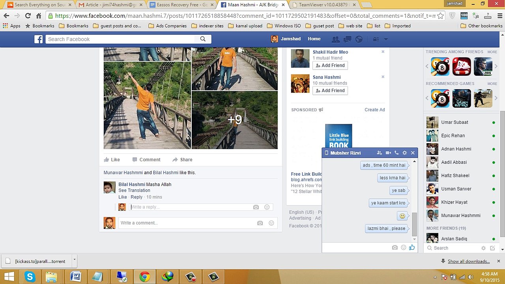Open the Notifications globe icon

click(359, 39)
